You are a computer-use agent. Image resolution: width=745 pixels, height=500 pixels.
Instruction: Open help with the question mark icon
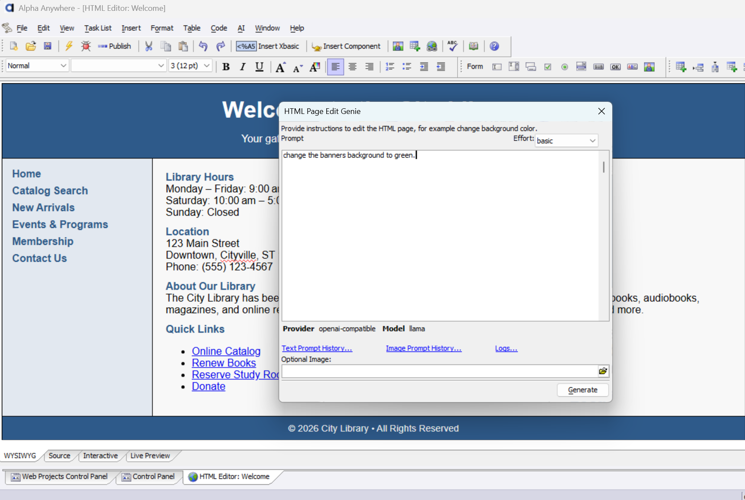click(494, 46)
